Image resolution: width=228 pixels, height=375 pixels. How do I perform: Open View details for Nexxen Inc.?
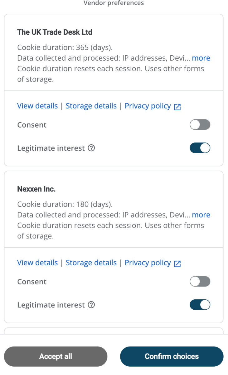click(x=37, y=263)
